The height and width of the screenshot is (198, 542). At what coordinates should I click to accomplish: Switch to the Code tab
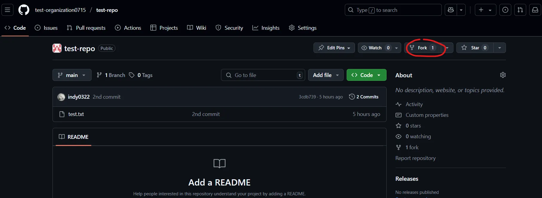point(15,28)
